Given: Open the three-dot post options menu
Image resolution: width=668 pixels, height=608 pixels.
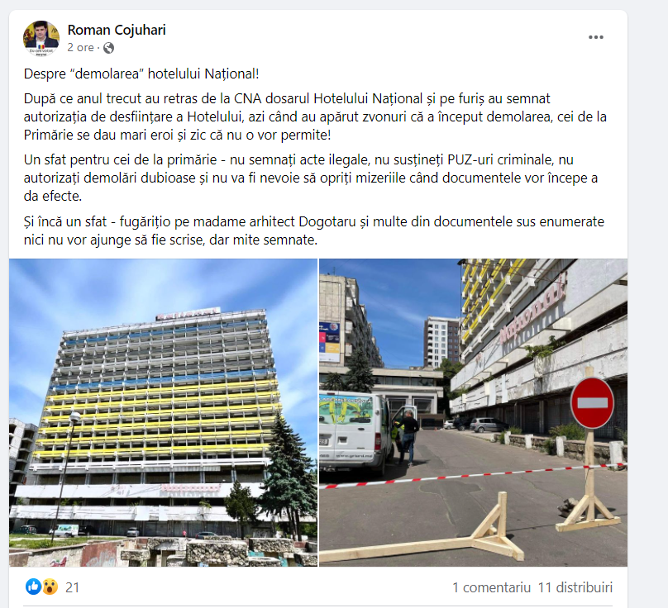Looking at the screenshot, I should click(595, 37).
